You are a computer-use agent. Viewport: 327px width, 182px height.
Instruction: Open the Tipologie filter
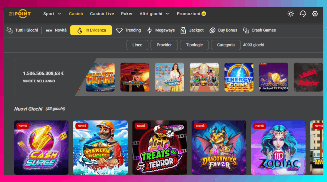tap(194, 45)
